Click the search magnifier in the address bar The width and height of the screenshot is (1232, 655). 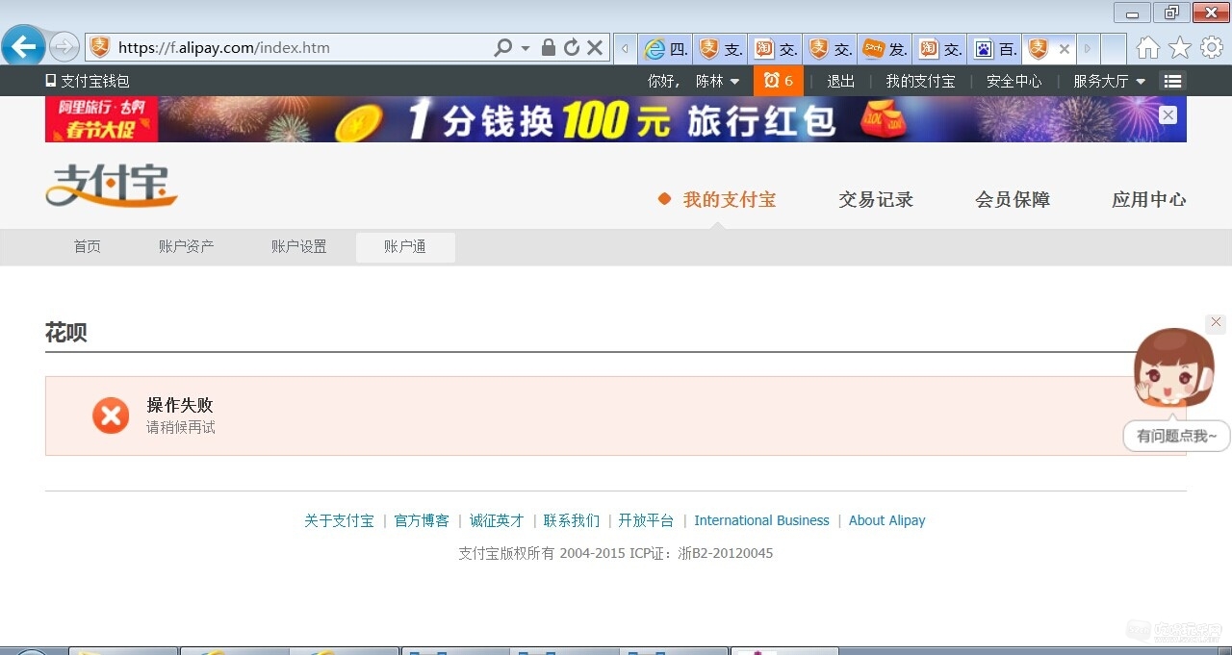click(x=503, y=47)
